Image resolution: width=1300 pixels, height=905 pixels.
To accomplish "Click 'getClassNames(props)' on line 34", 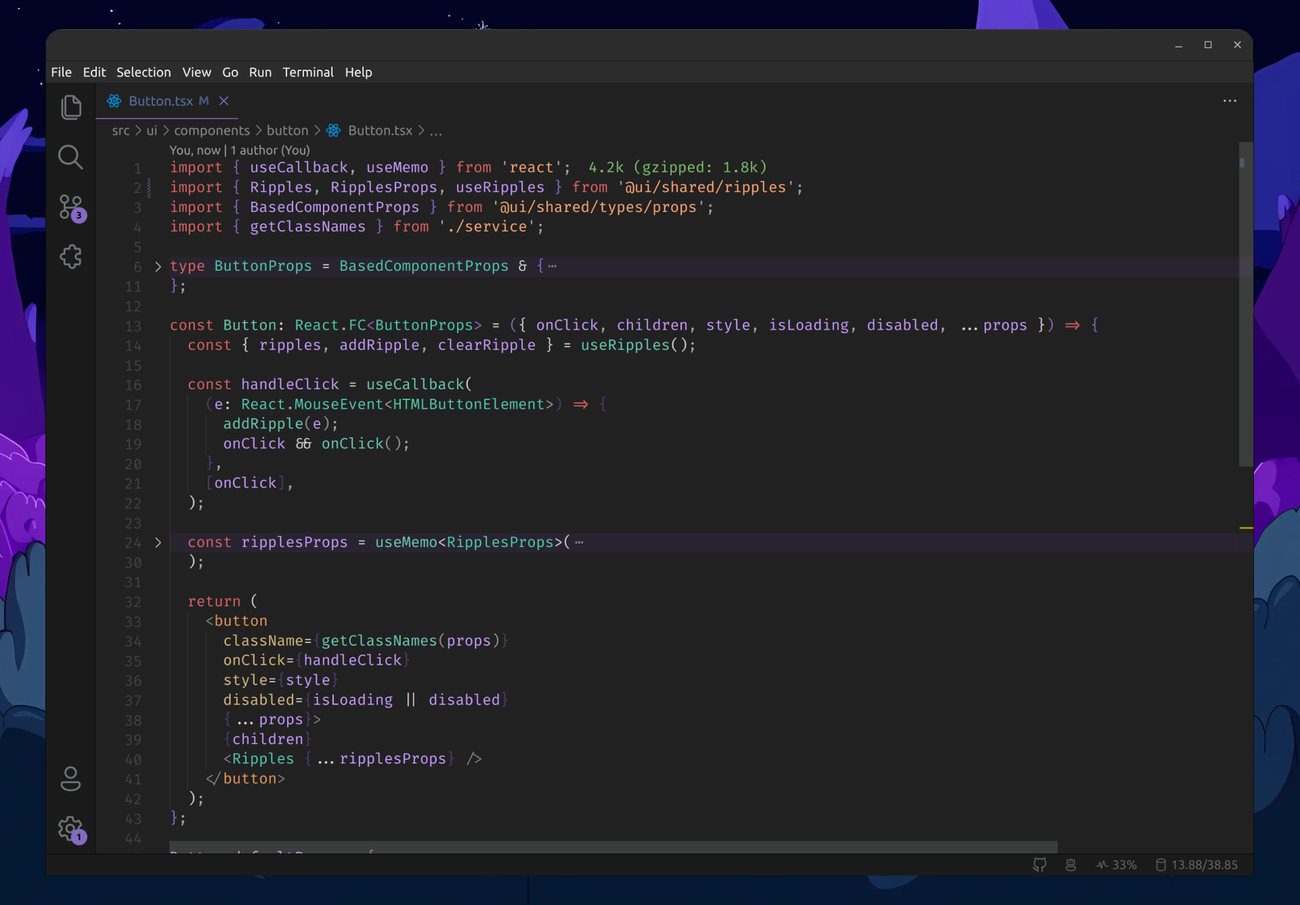I will [410, 641].
